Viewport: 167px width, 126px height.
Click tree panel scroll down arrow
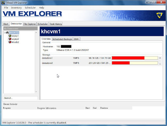coord(36,92)
